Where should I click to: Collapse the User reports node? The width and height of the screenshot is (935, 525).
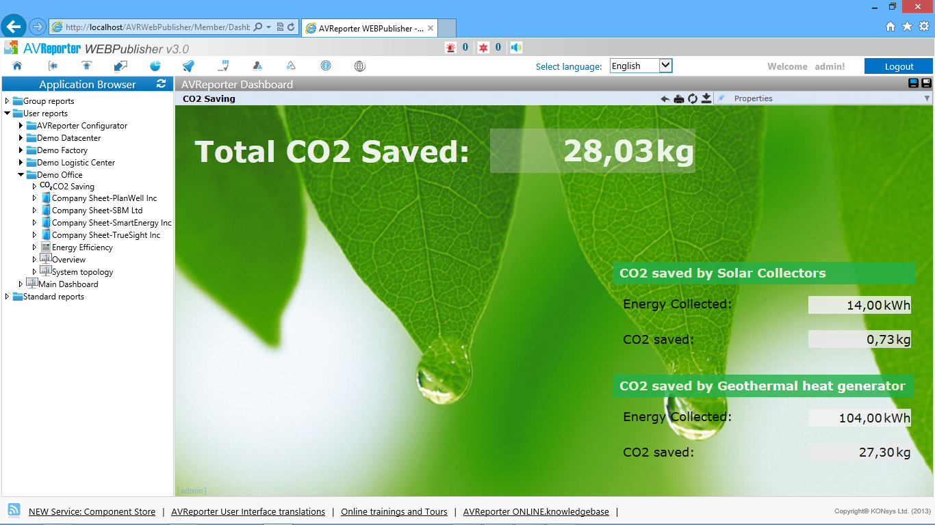click(7, 113)
